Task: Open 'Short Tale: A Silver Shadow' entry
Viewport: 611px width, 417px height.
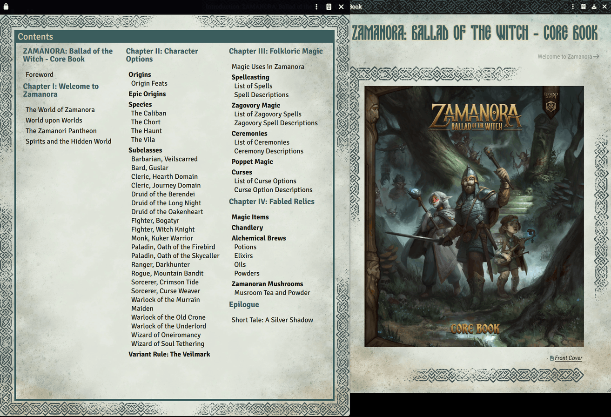Action: 272,320
